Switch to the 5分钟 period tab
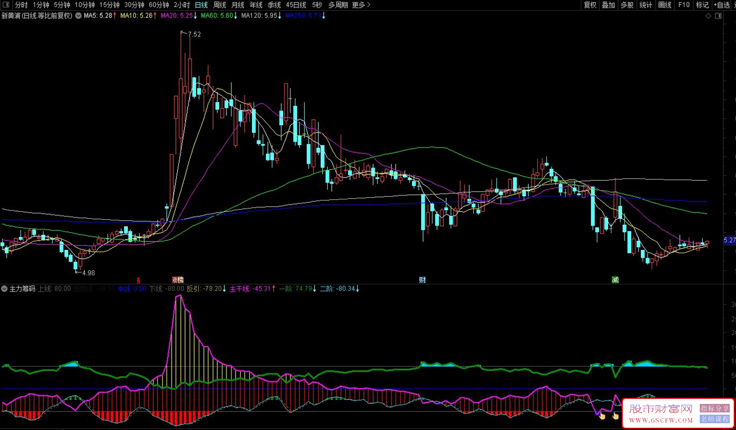Viewport: 736px width, 430px height. click(x=62, y=5)
